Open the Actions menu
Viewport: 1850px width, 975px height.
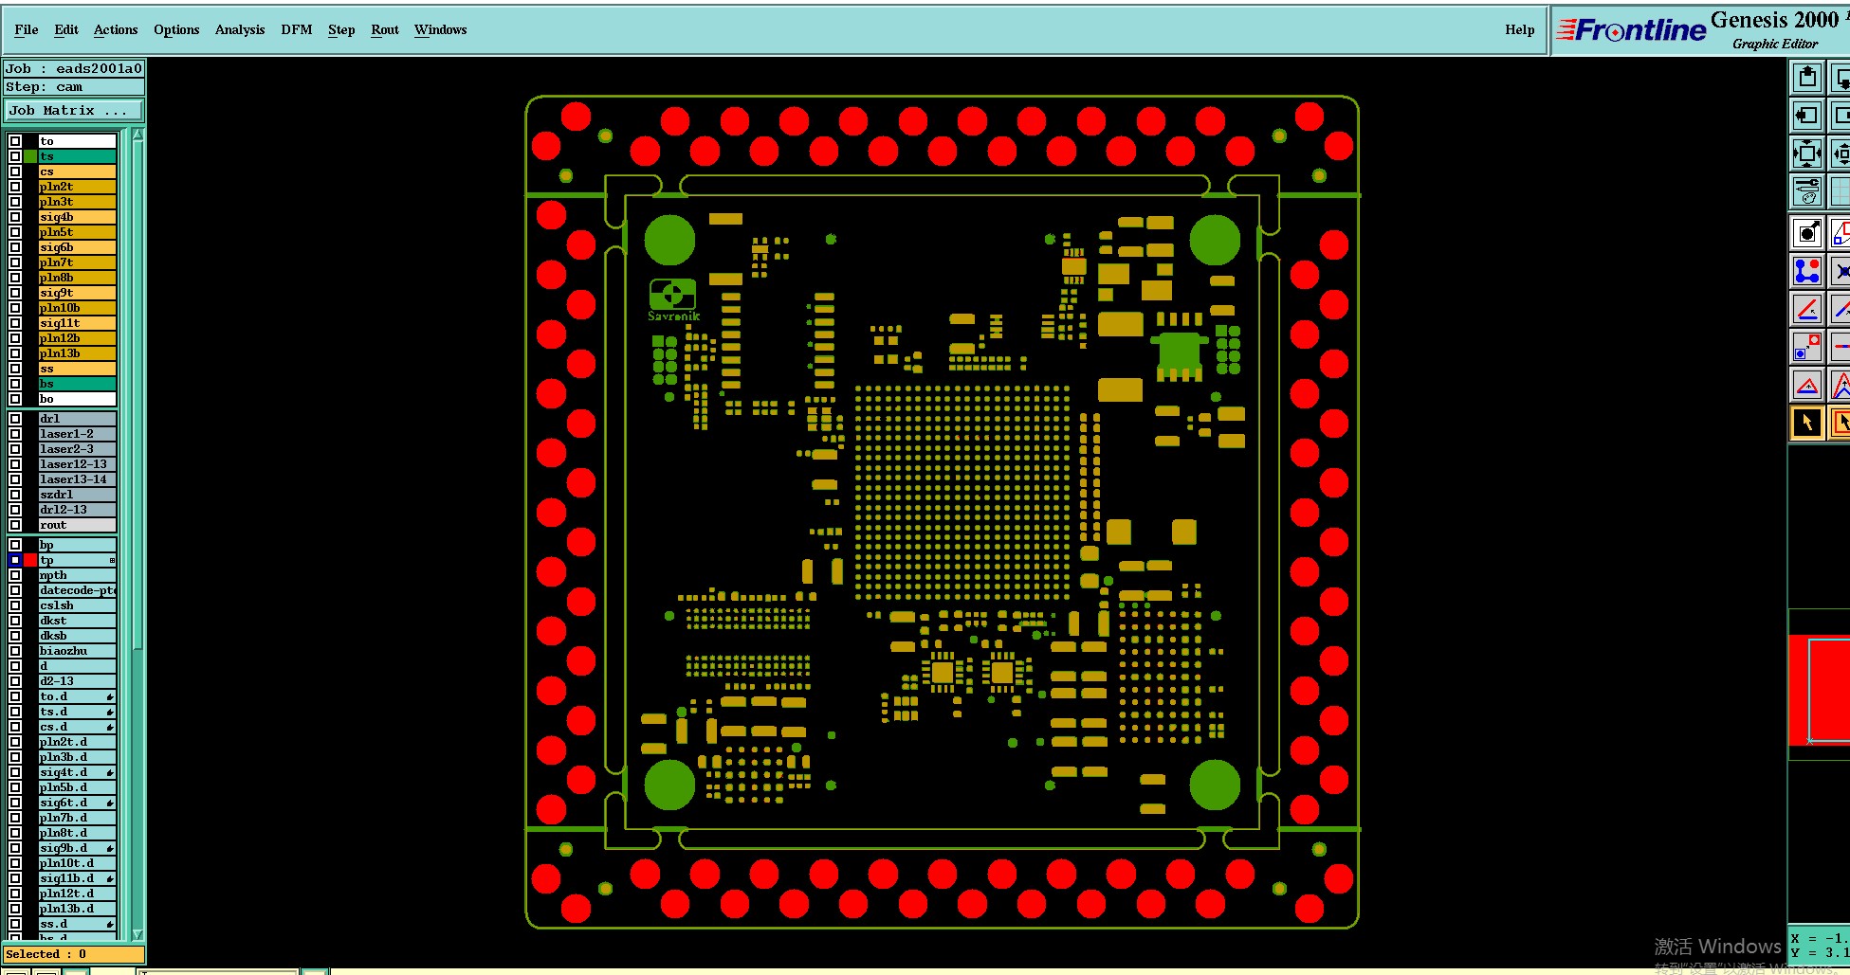(116, 29)
